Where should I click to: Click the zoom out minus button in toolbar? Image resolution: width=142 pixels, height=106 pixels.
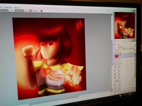coord(2,10)
